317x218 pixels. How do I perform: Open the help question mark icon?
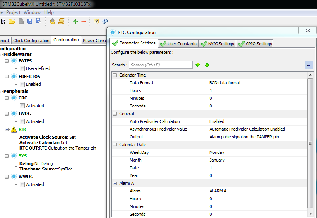click(96, 21)
